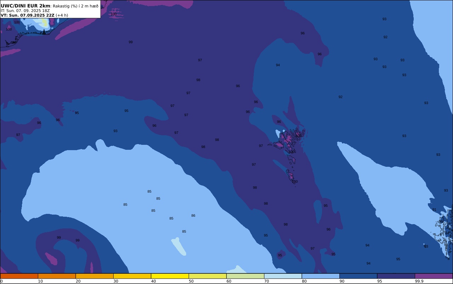
Task: Click the '(+4 h)' forecast offset text
Action: pyautogui.click(x=62, y=15)
